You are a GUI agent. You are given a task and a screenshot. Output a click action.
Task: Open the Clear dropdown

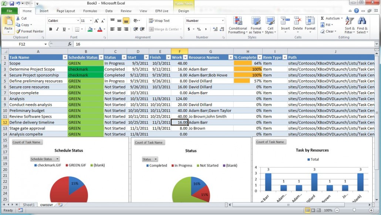pos(328,31)
